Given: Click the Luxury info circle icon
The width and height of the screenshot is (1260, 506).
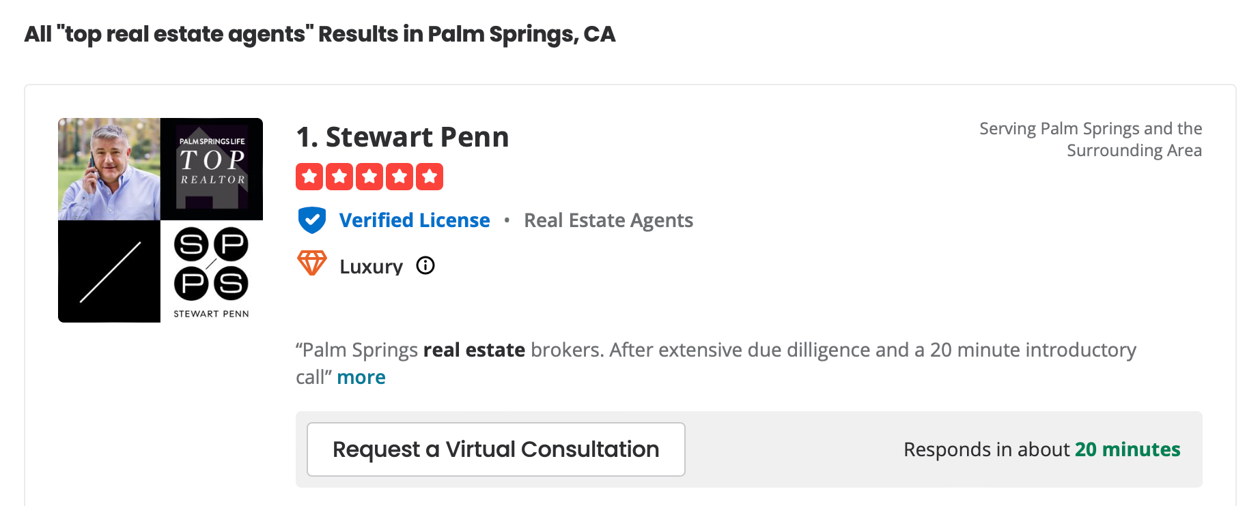Looking at the screenshot, I should [425, 265].
